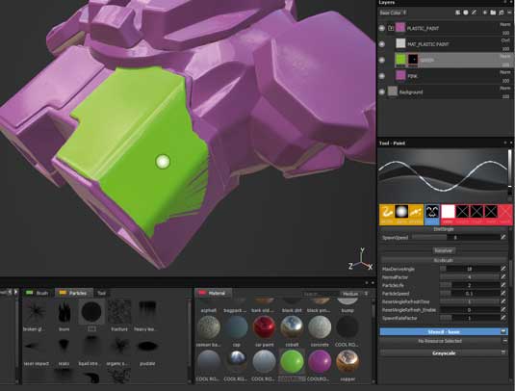This screenshot has height=391, width=515.
Task: Toggle visibility of the PINK layer
Action: tap(381, 76)
